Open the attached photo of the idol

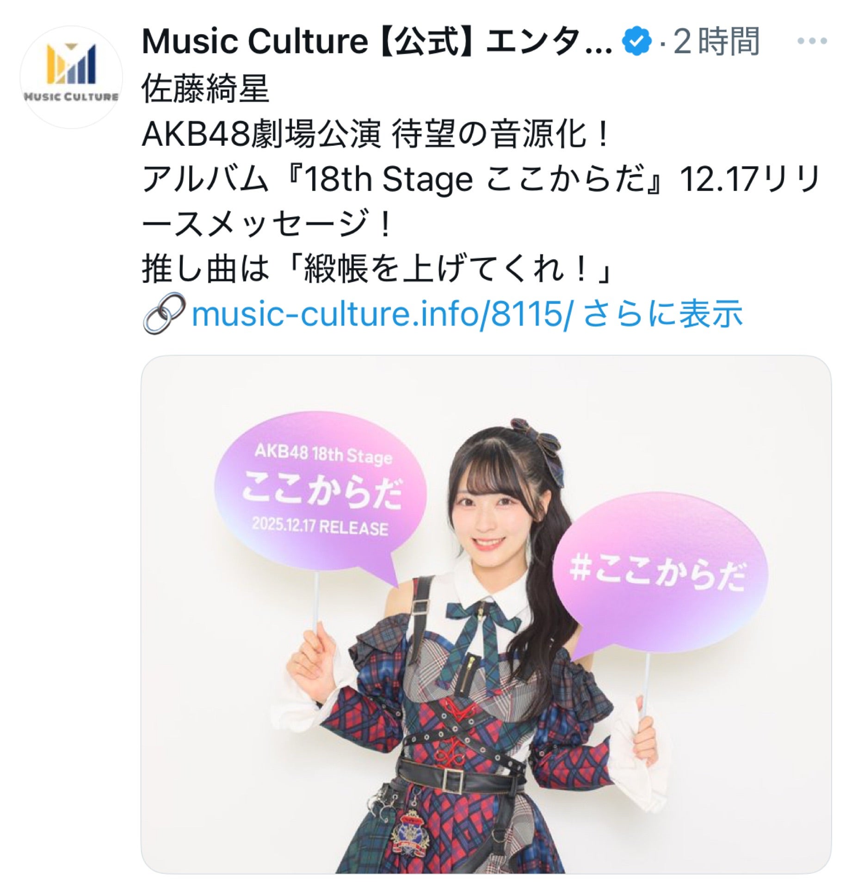coord(486,614)
